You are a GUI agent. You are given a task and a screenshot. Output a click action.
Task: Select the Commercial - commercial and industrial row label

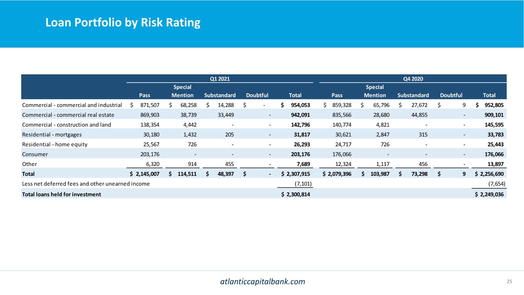click(x=72, y=105)
